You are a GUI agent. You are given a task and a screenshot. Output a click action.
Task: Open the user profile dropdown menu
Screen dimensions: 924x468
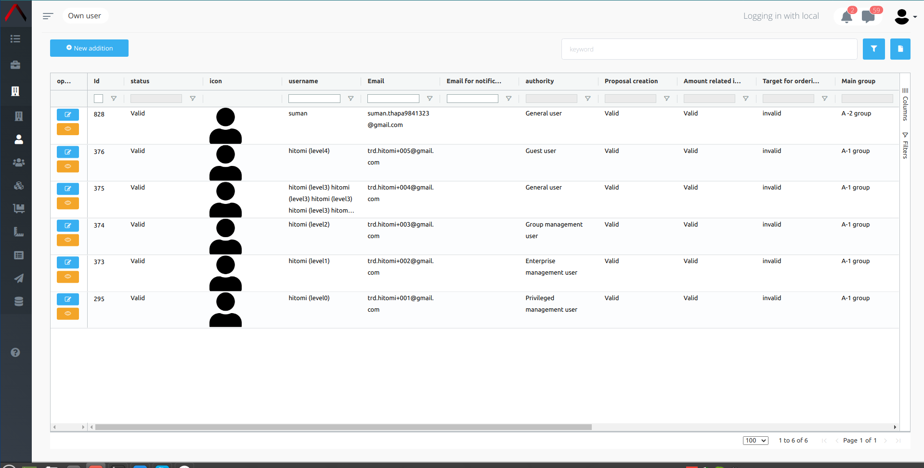[905, 17]
